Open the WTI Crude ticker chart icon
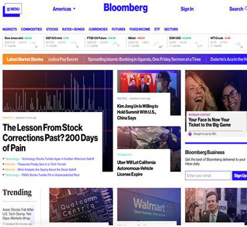 pyautogui.click(x=239, y=45)
